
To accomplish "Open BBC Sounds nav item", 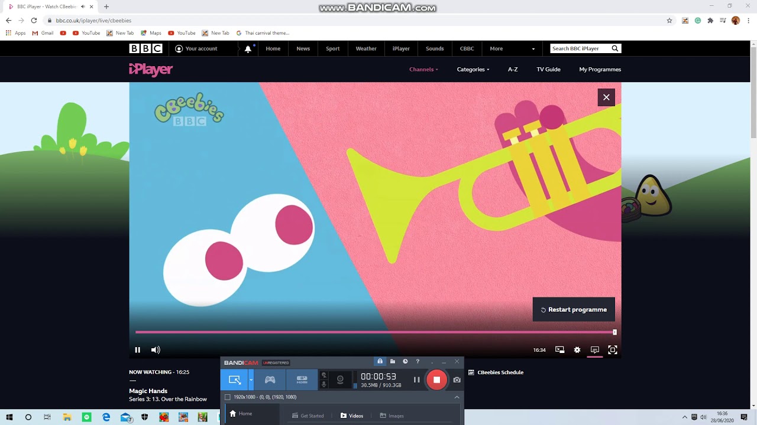I will click(435, 48).
